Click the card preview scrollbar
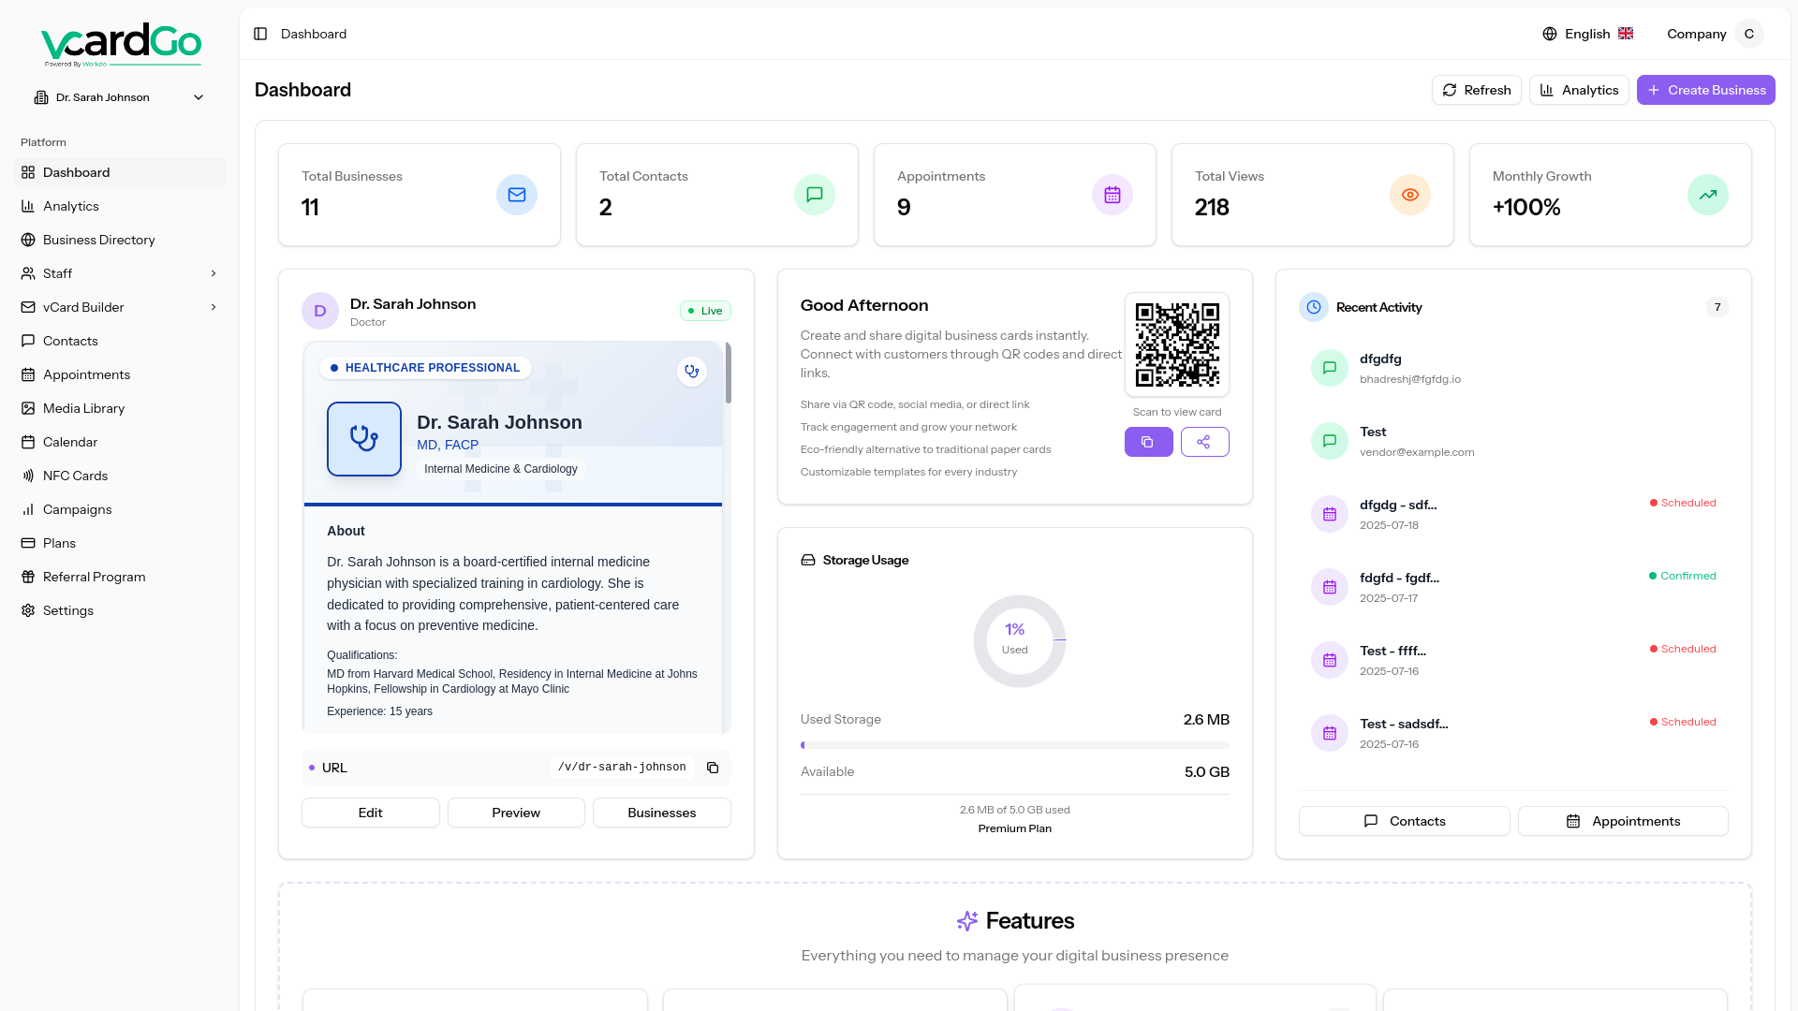The width and height of the screenshot is (1798, 1011). tap(728, 374)
